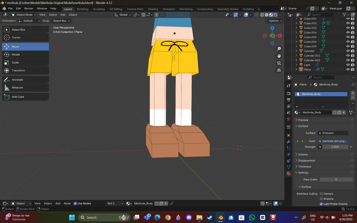Click the pan view hand icon

click(279, 56)
